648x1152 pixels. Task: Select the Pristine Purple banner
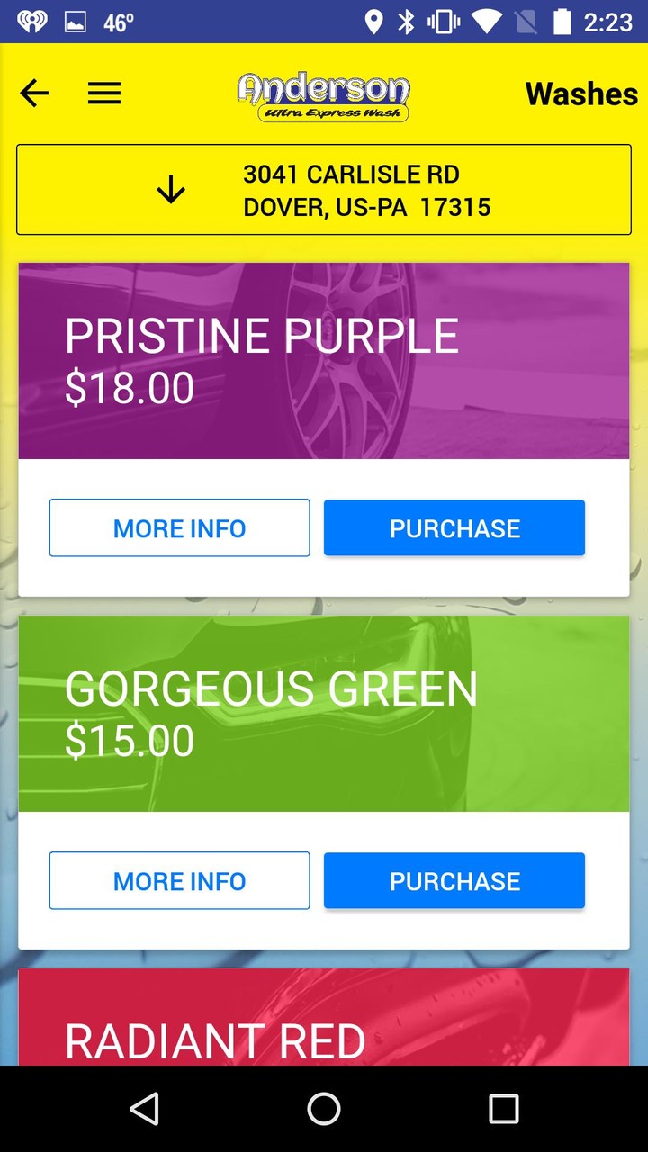324,361
